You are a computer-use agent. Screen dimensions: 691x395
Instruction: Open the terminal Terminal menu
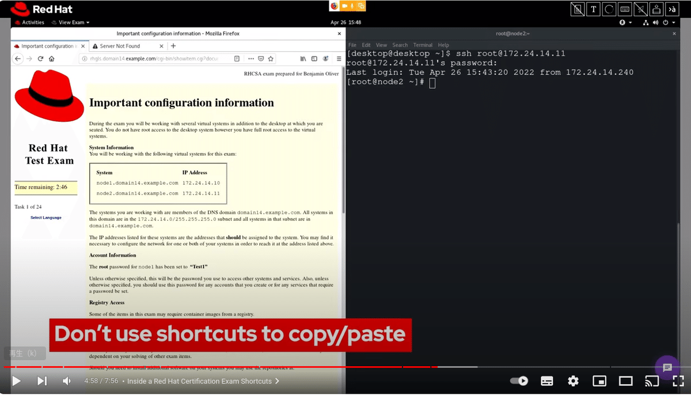(x=423, y=45)
